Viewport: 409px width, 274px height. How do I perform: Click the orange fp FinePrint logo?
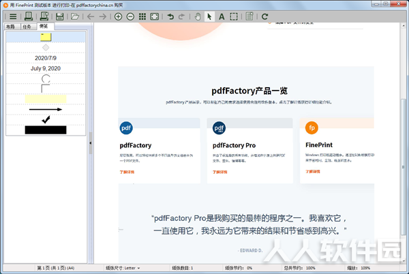click(x=312, y=127)
